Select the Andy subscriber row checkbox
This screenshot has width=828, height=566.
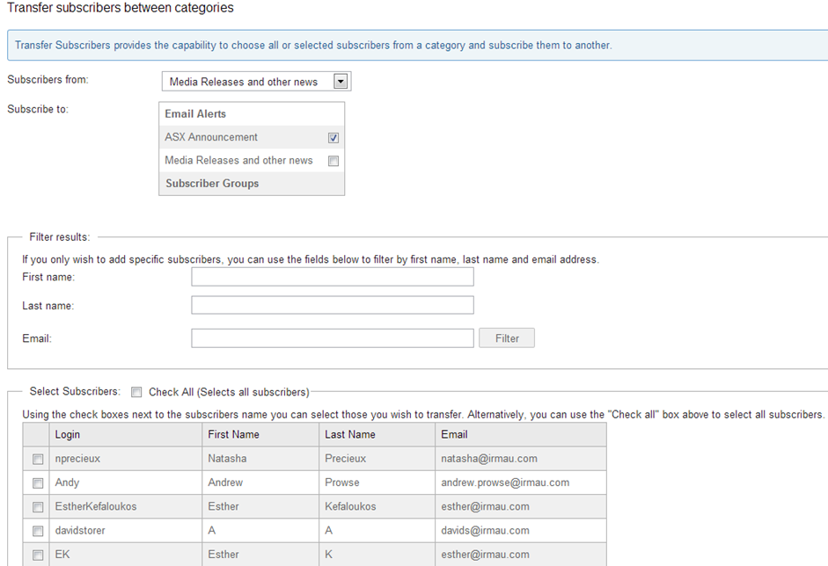tap(38, 483)
